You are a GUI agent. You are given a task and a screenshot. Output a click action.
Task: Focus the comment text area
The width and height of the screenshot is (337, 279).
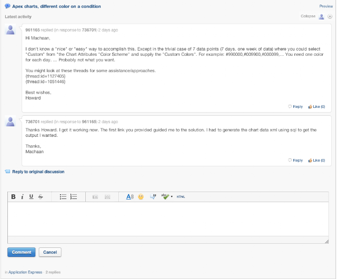[x=168, y=219]
